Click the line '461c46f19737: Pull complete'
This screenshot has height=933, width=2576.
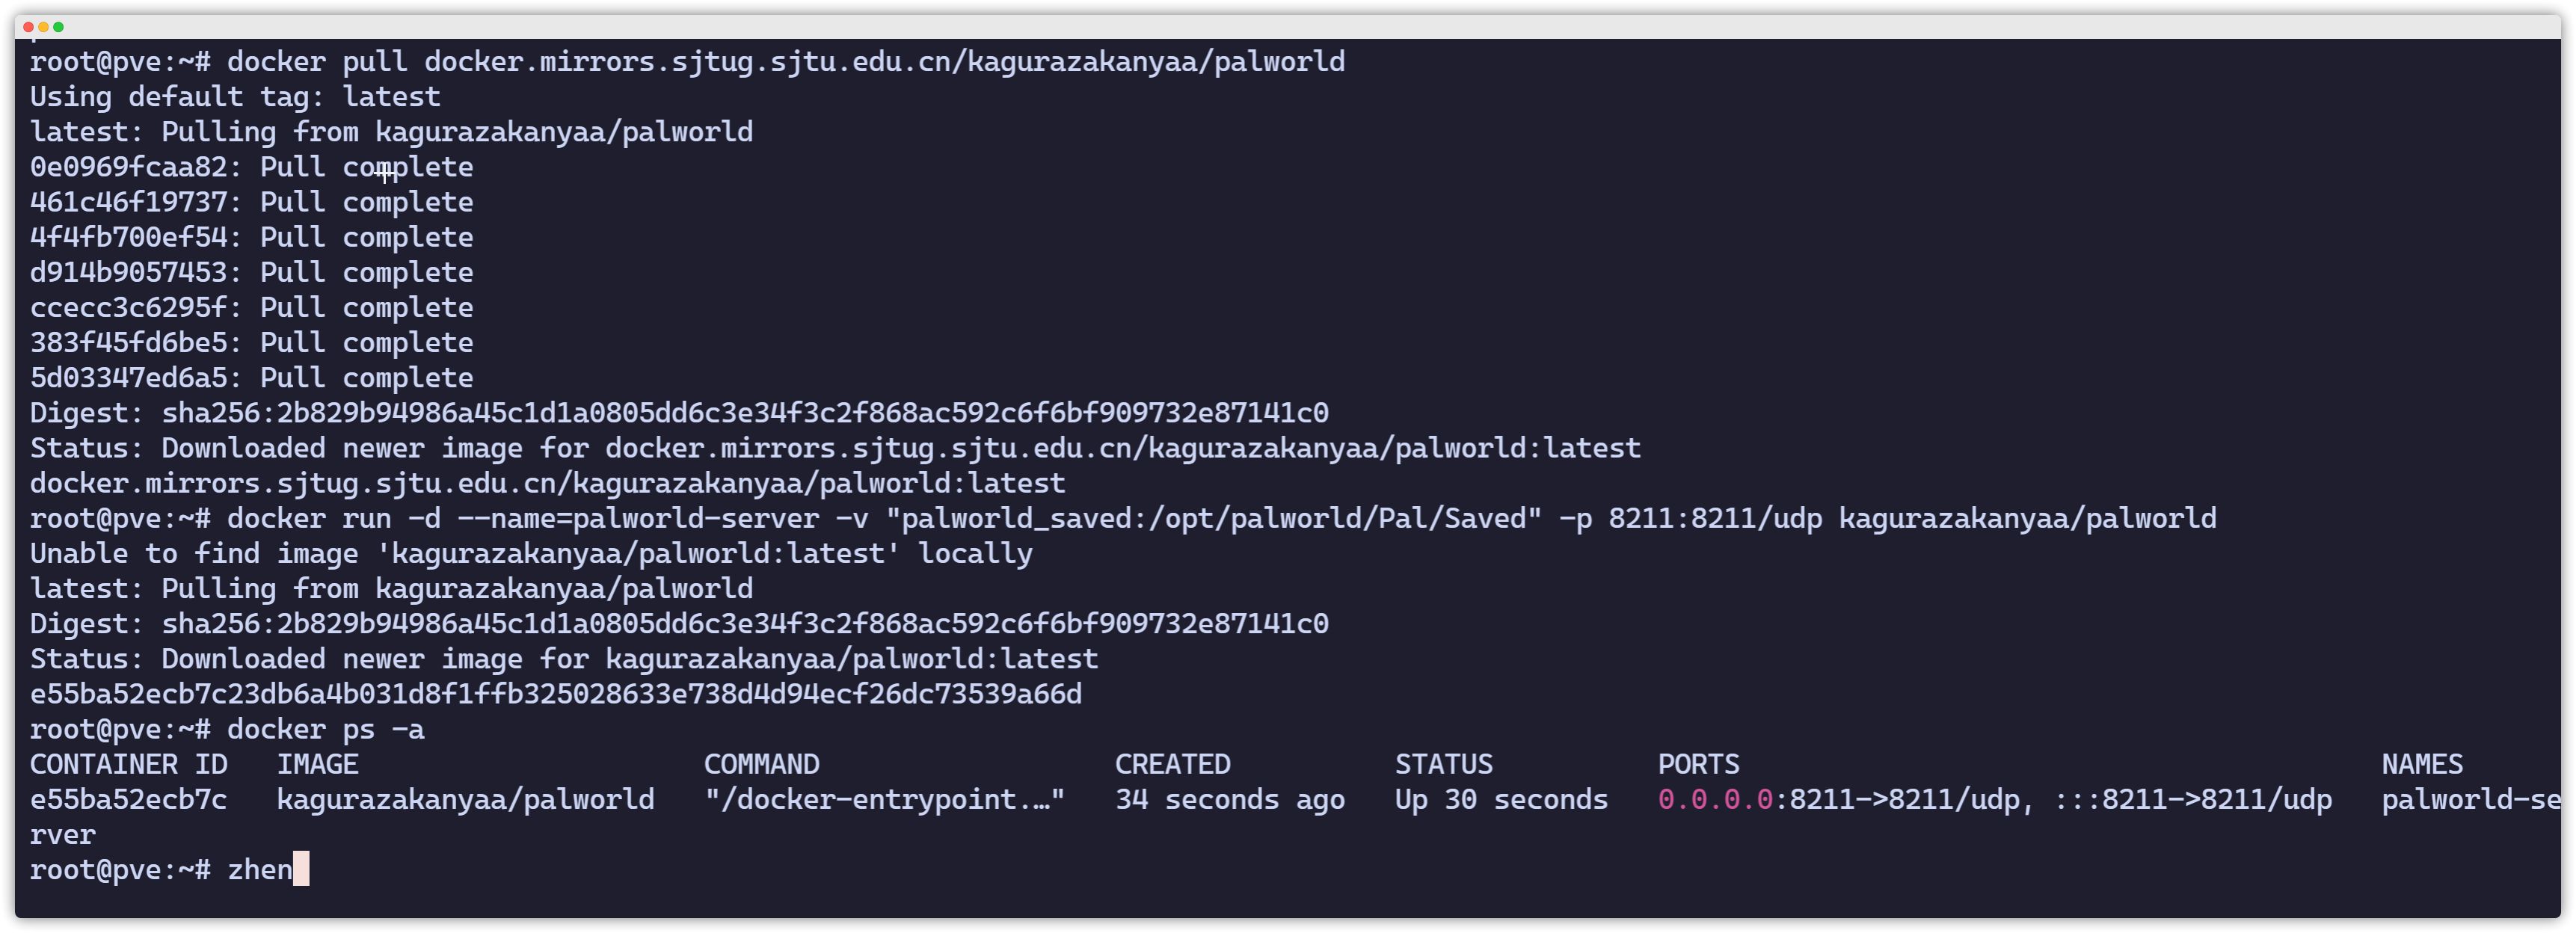tap(252, 202)
